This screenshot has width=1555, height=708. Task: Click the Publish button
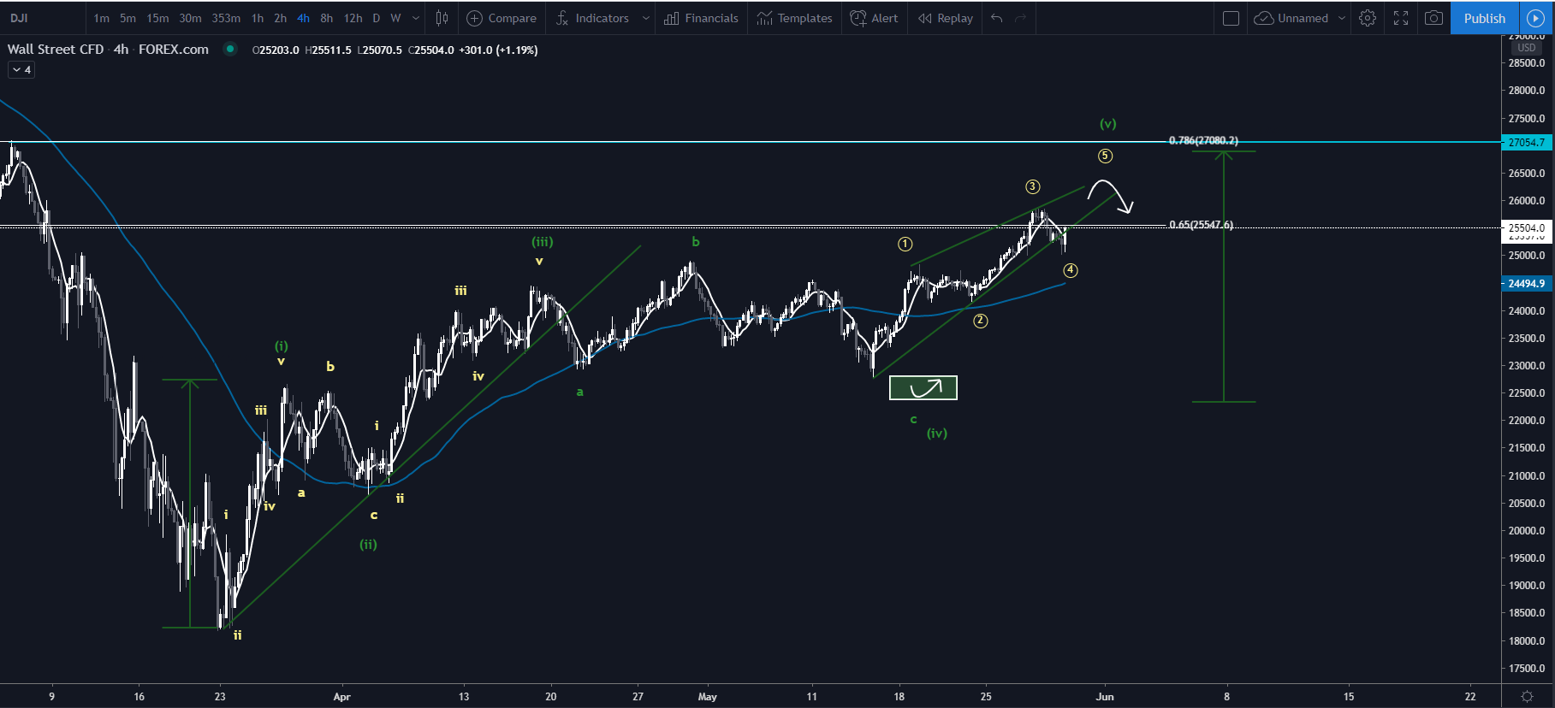coord(1484,18)
